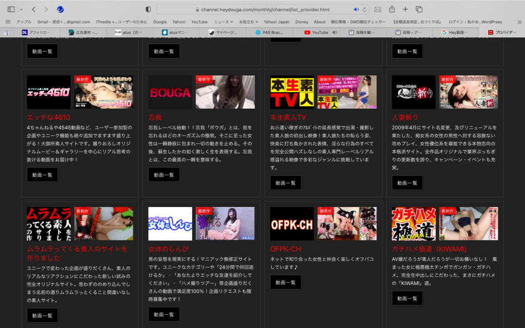Toggle the Safari sidebar
This screenshot has height=328, width=525.
click(x=11, y=9)
